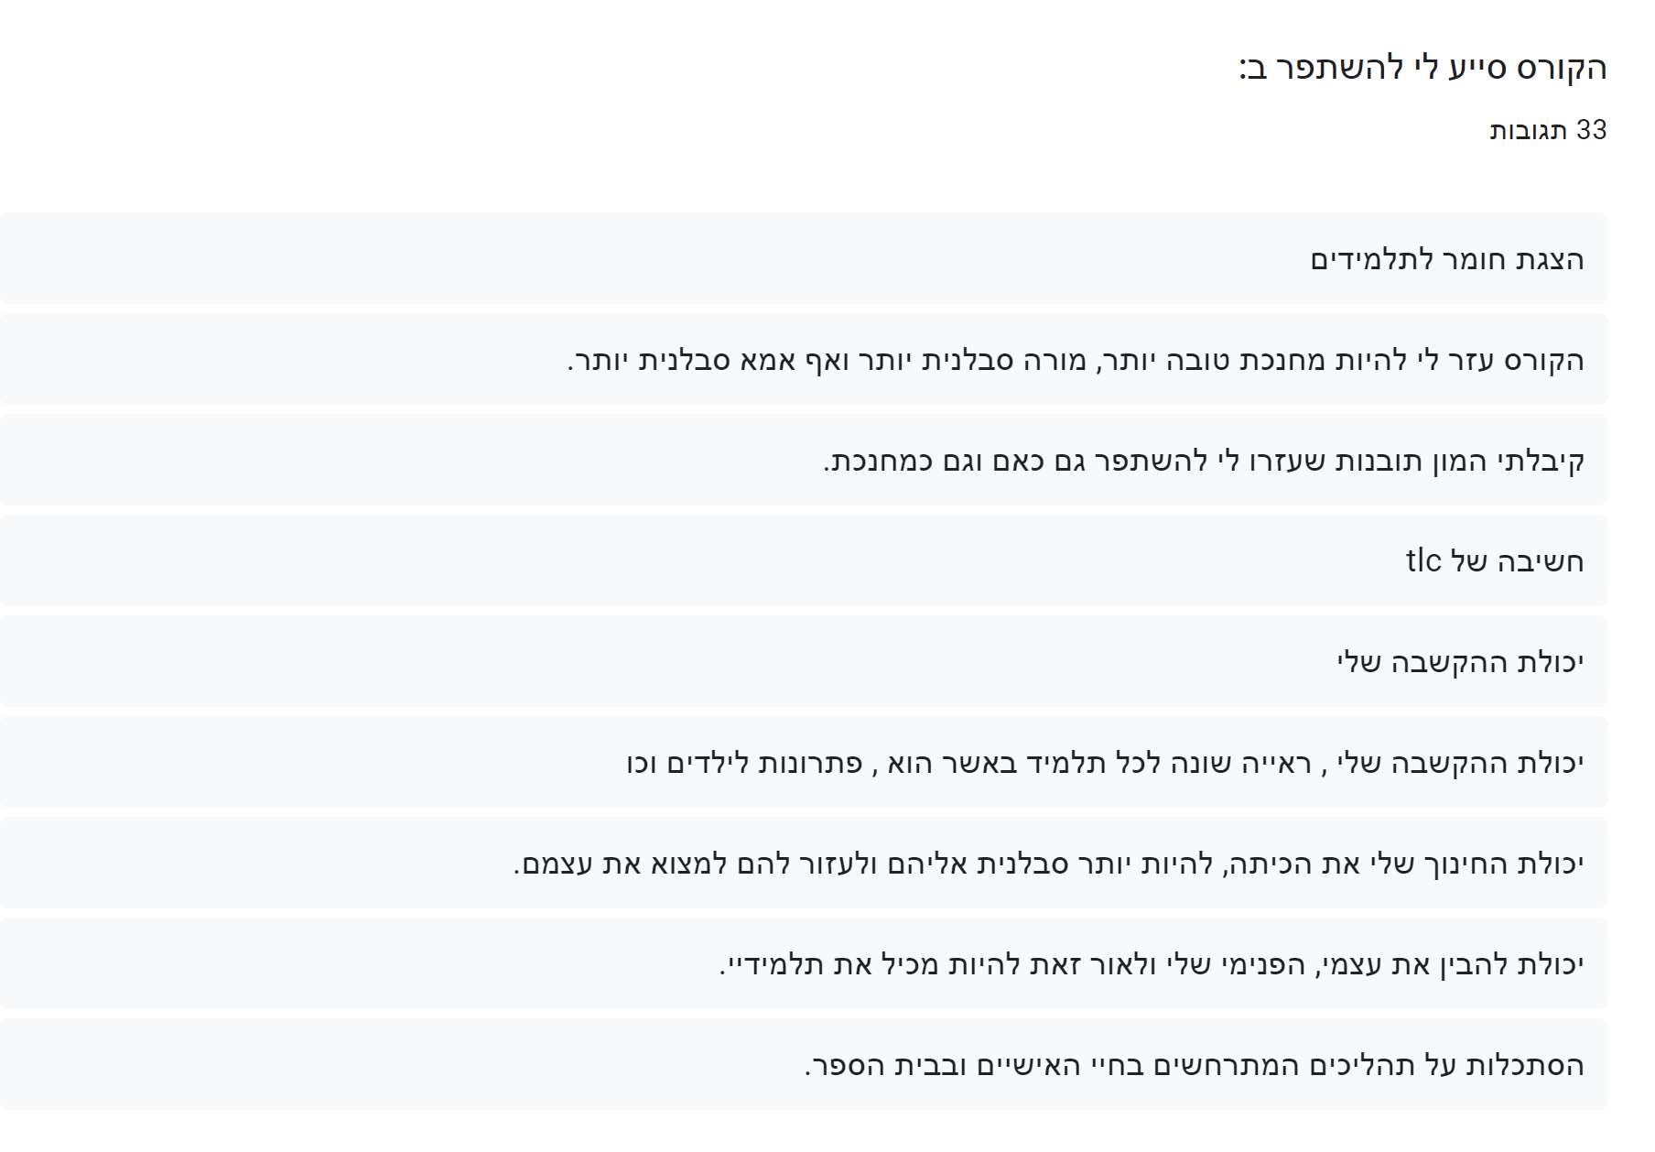Click the response containing only "יכולת ההקשבה שלי"
Image resolution: width=1655 pixels, height=1152 pixels.
pos(1460,662)
